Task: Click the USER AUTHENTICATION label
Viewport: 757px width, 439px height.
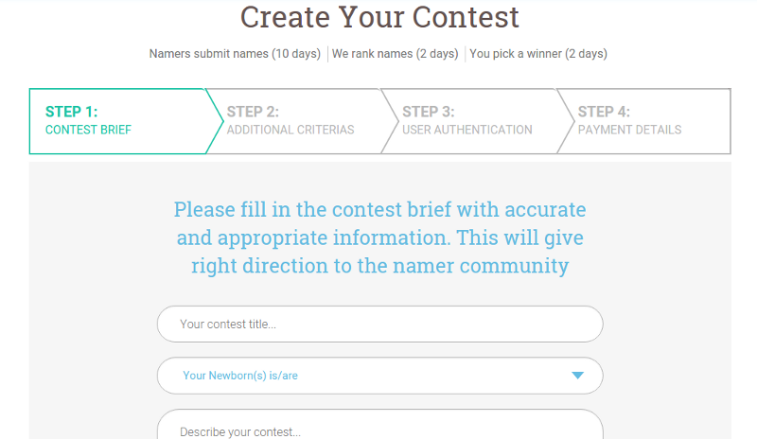Action: [x=467, y=130]
